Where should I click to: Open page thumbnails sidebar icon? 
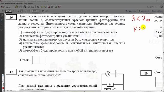tap(2, 16)
